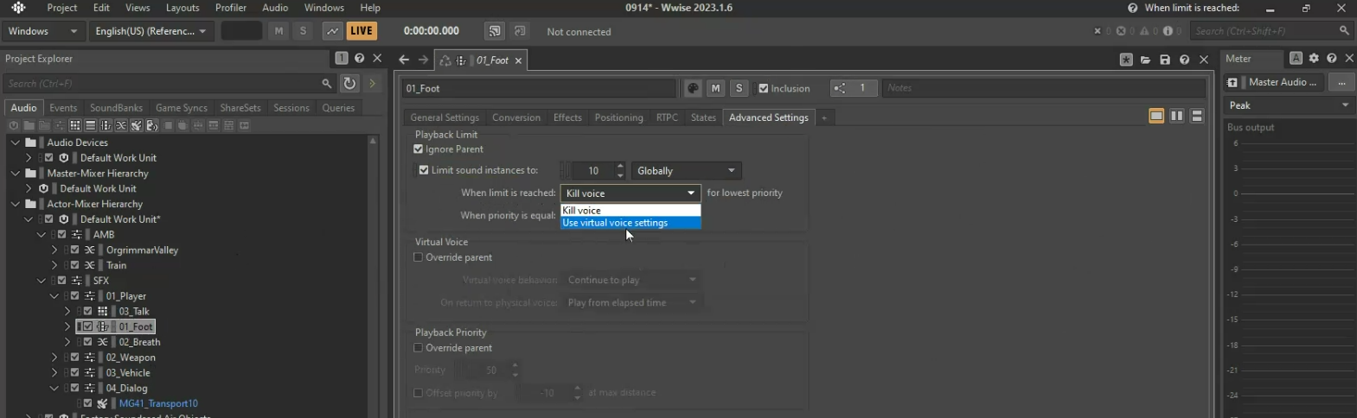Open the Globally scope dropdown
Viewport: 1357px width, 418px height.
coord(687,171)
